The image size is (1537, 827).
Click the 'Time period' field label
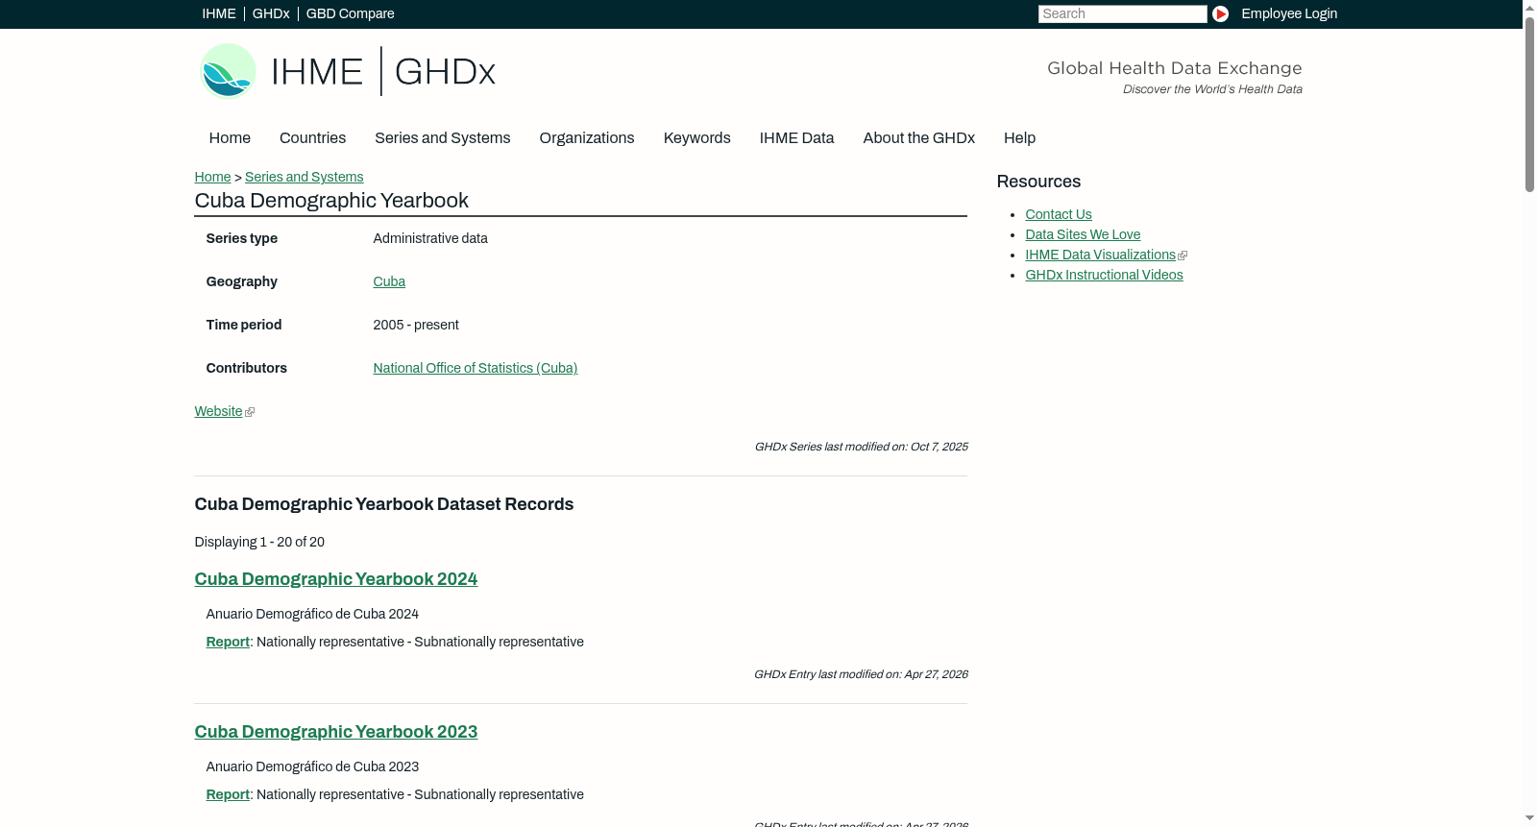pyautogui.click(x=243, y=325)
